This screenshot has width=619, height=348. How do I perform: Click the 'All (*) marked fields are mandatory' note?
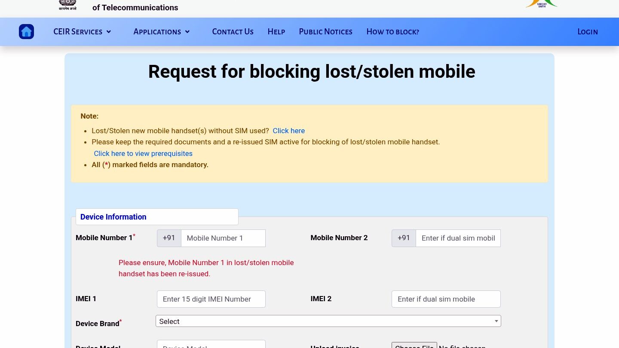click(150, 165)
